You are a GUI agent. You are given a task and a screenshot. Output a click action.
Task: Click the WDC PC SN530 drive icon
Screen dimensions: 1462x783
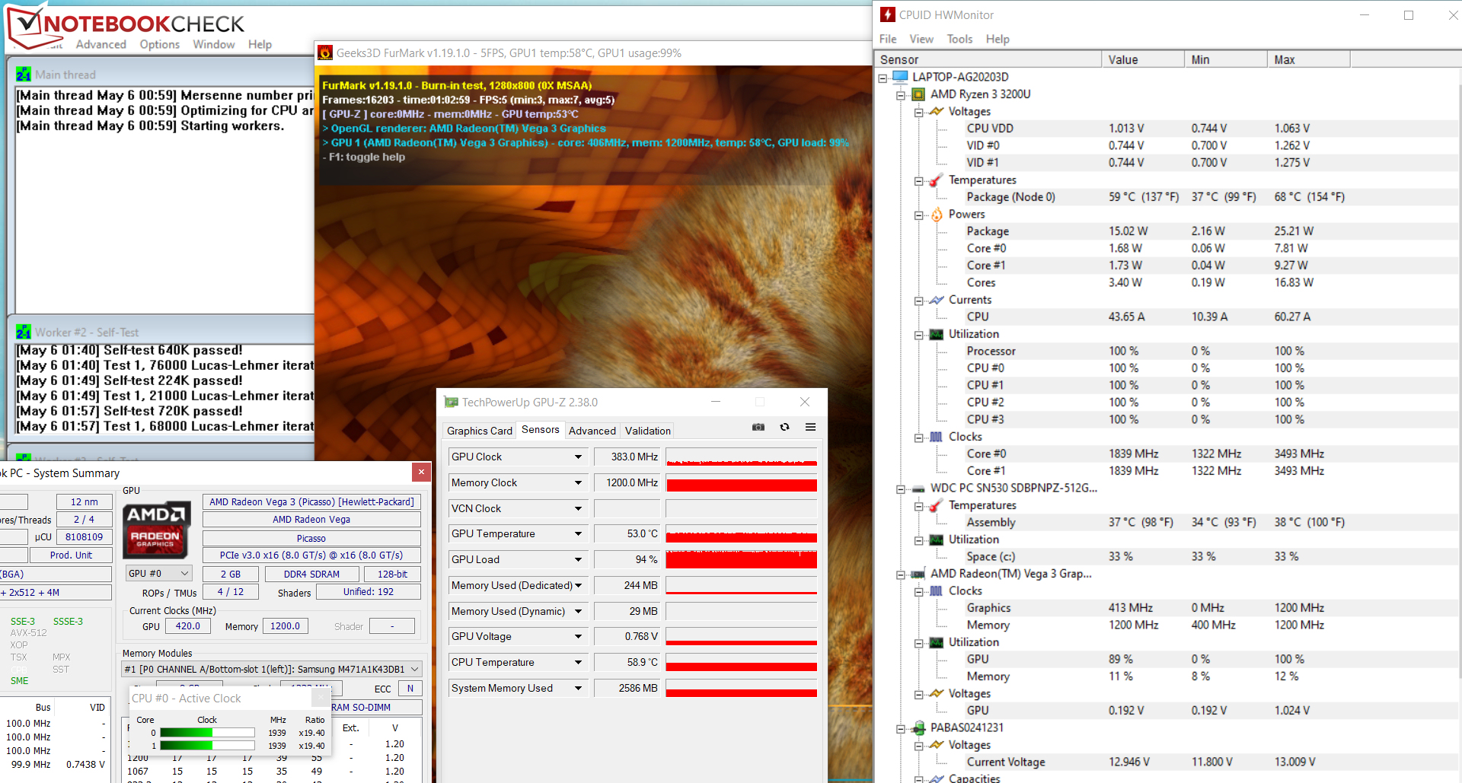918,488
